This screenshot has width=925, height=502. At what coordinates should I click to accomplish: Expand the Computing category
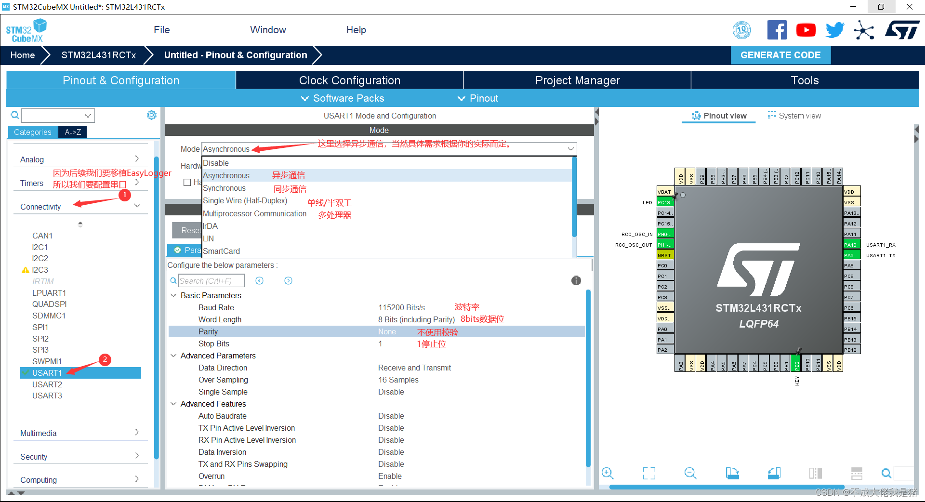pos(80,480)
